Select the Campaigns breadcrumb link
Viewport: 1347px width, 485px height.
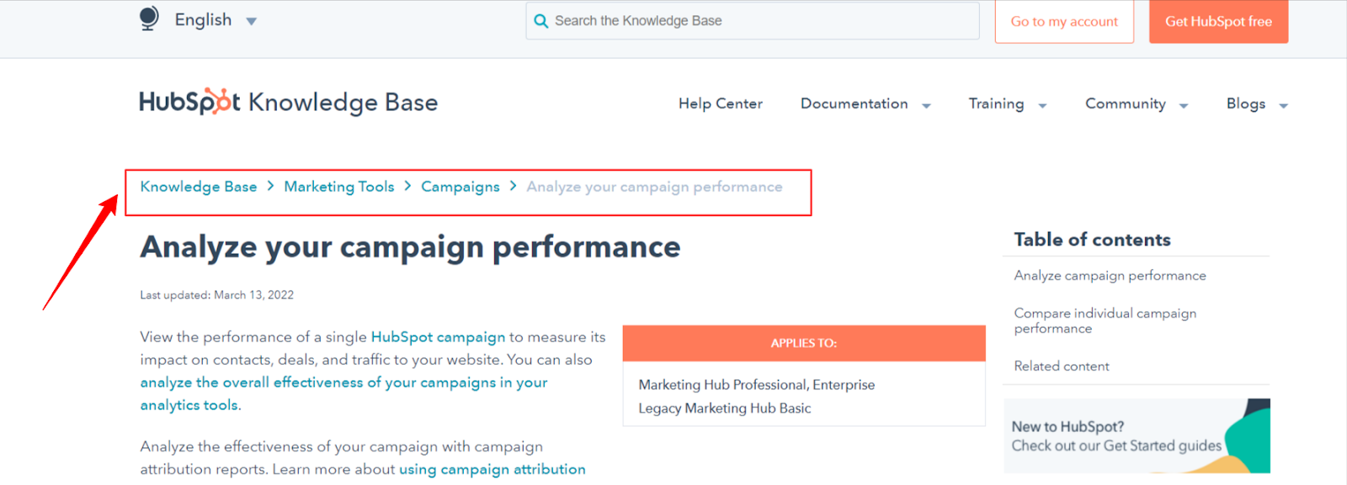[x=460, y=187]
